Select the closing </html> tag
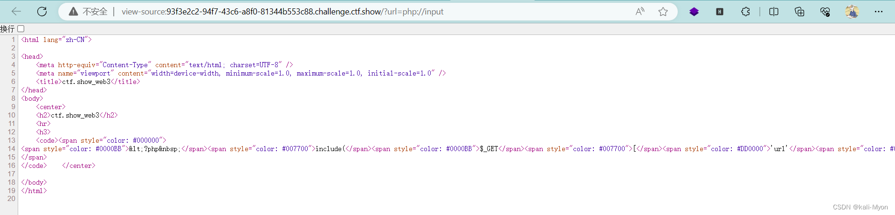 coord(34,191)
